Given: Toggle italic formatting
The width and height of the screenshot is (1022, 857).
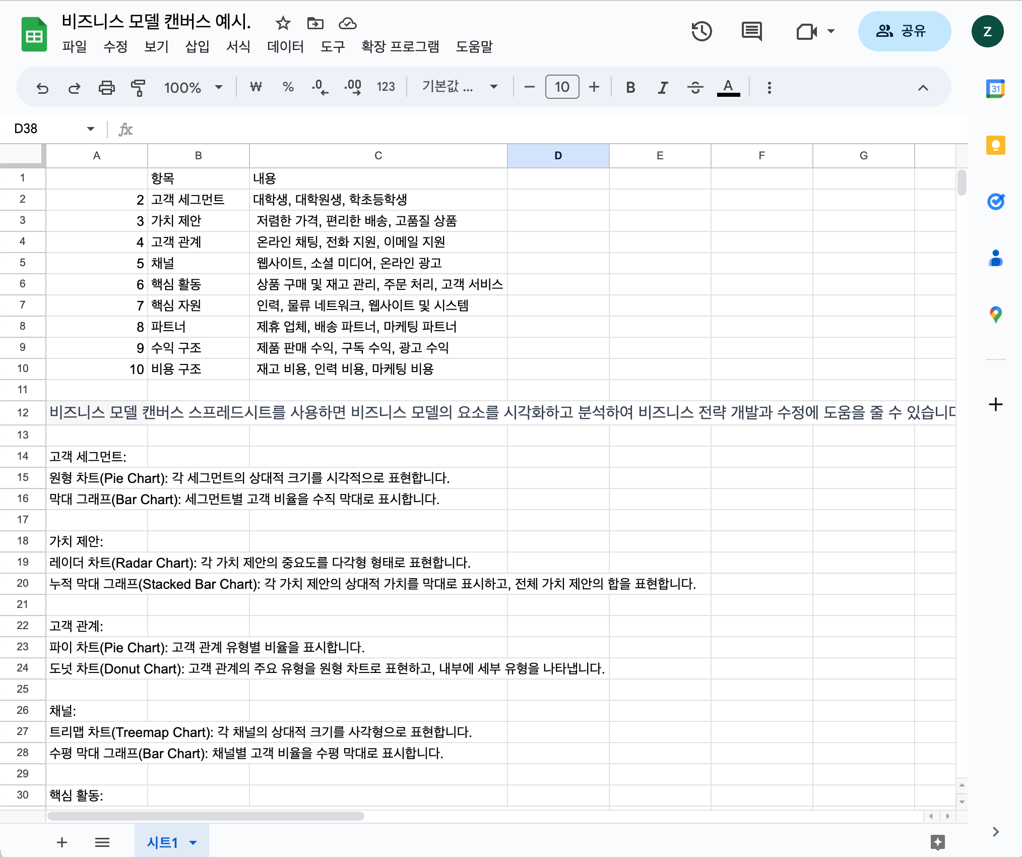Looking at the screenshot, I should pos(663,88).
